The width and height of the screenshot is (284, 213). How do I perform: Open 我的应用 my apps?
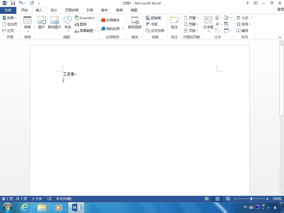(110, 29)
